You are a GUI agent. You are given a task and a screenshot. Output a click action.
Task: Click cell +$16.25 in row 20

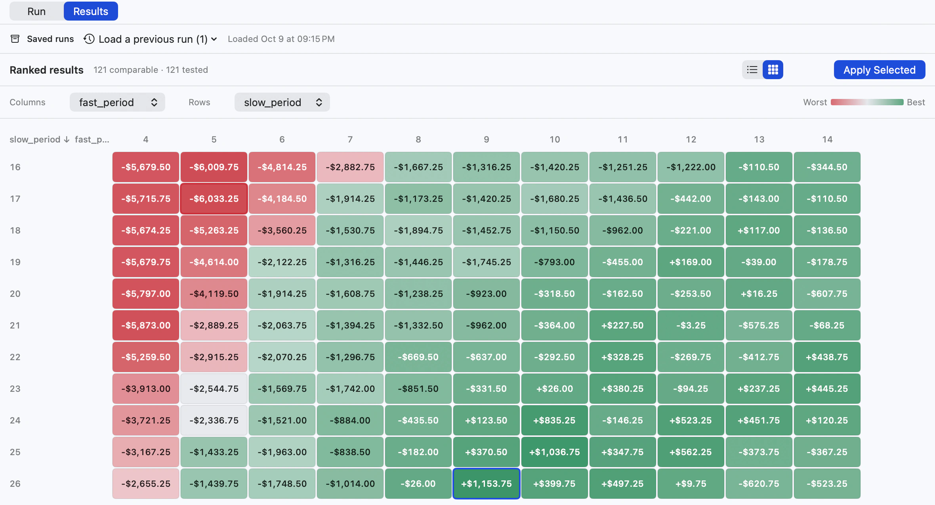pos(759,294)
